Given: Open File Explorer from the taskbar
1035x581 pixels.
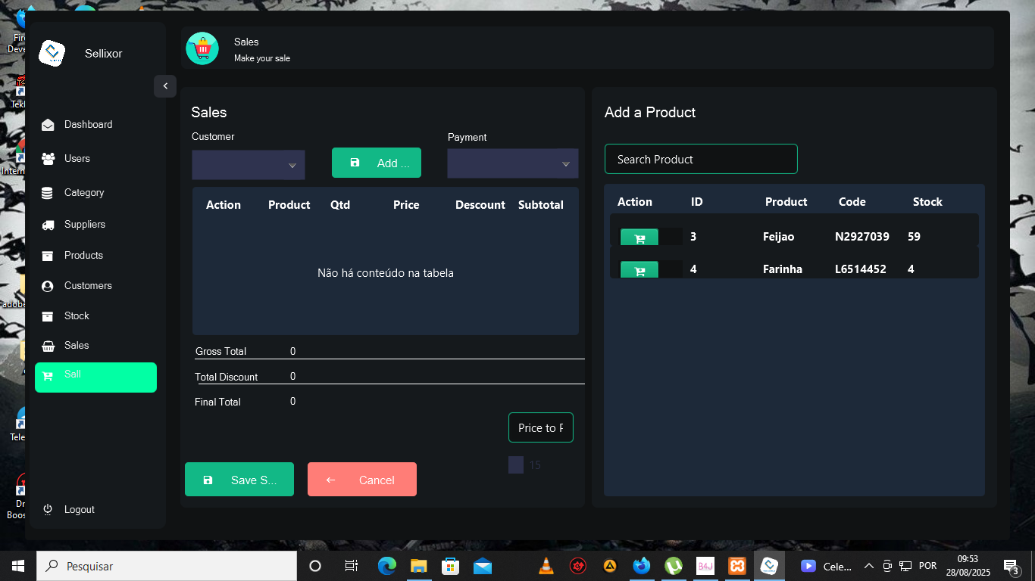Looking at the screenshot, I should pos(419,566).
